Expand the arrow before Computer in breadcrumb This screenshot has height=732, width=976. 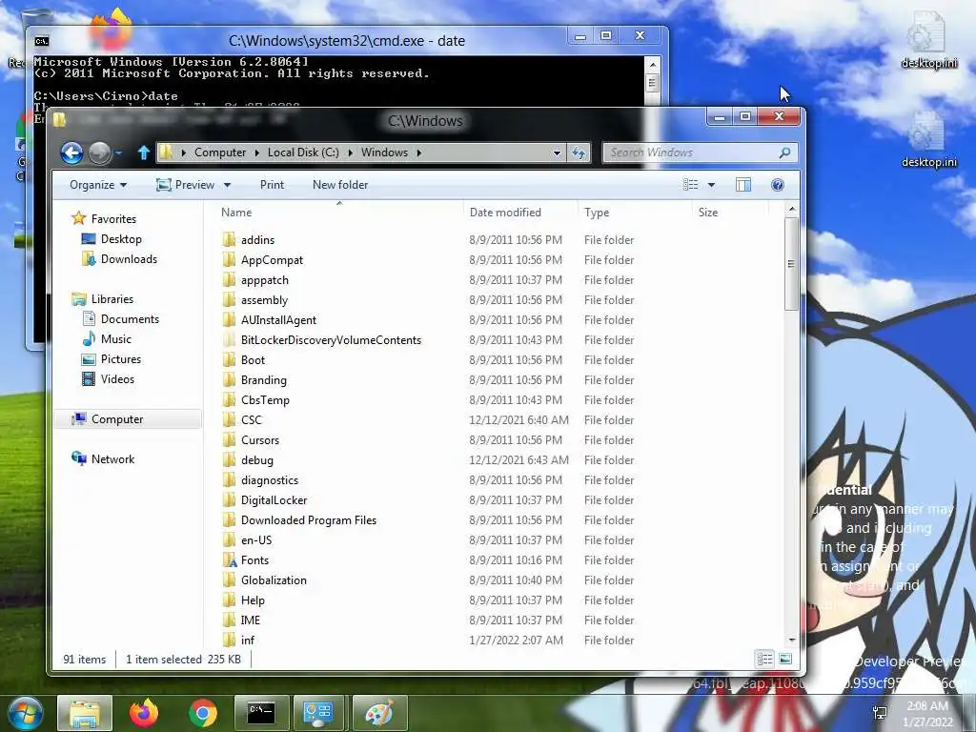184,152
